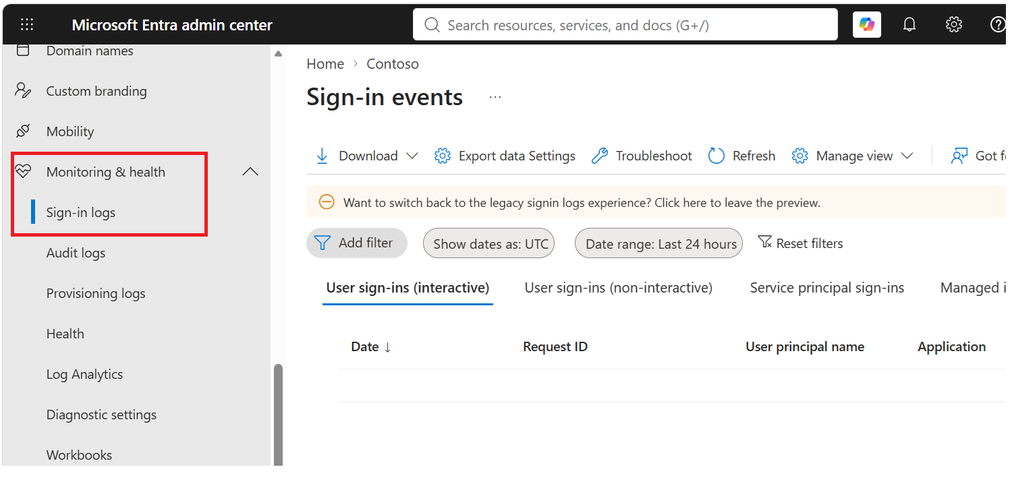Click the Copilot icon in the header

tap(867, 25)
